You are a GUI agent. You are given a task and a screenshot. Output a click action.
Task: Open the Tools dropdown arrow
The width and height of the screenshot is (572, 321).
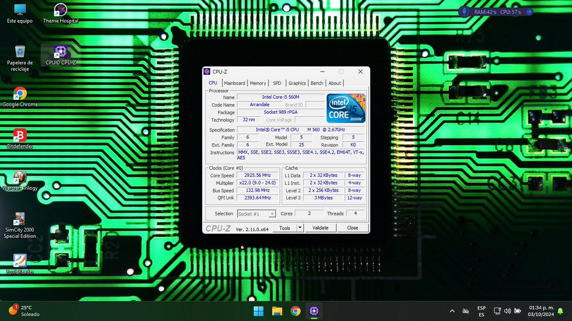(x=300, y=228)
